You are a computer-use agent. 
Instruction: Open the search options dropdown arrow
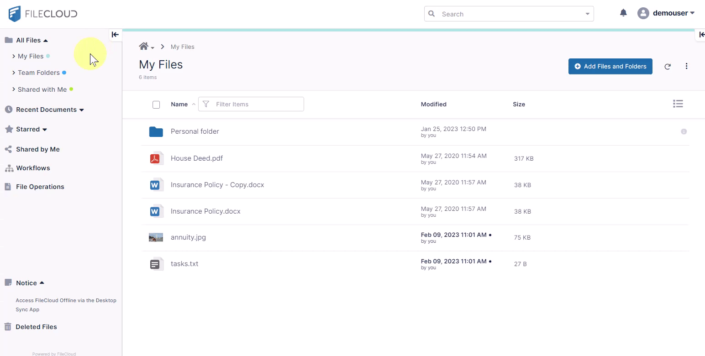point(587,14)
